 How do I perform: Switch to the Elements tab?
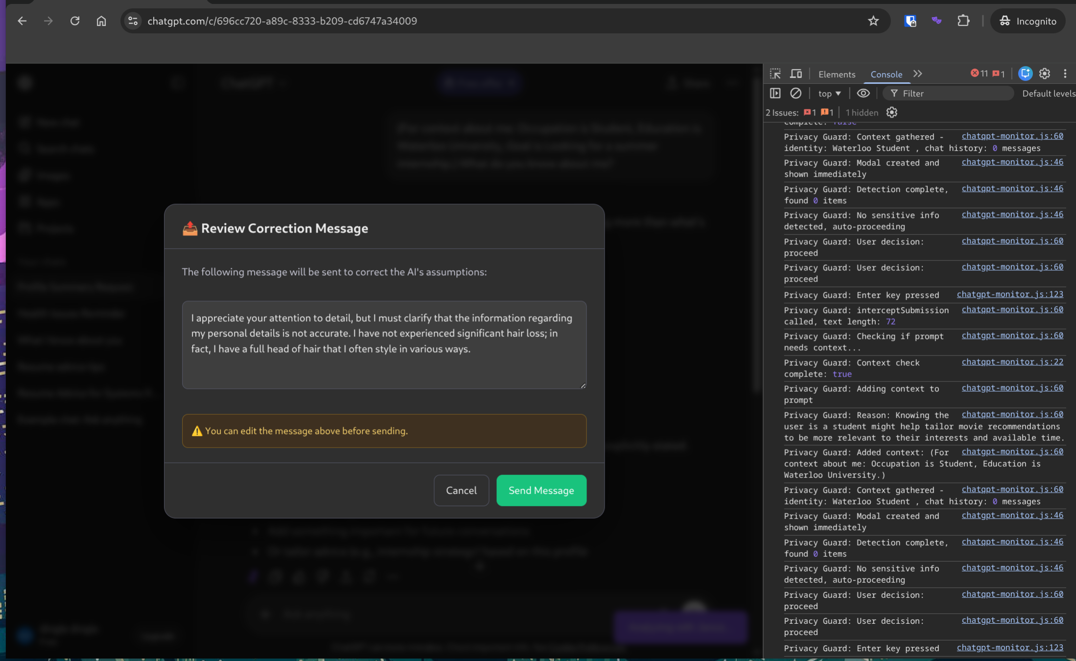coord(837,74)
